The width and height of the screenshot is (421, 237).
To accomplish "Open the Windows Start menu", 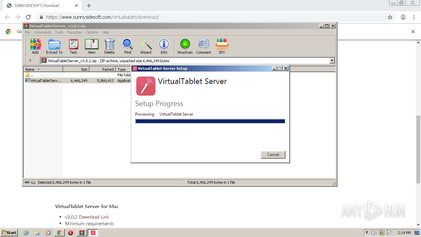I will 9,233.
